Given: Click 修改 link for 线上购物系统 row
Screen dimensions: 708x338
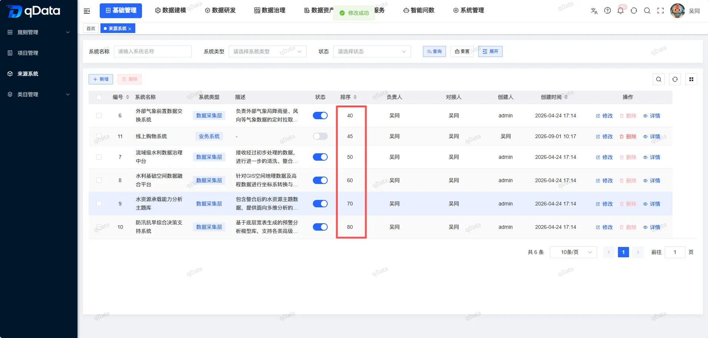Looking at the screenshot, I should 604,136.
